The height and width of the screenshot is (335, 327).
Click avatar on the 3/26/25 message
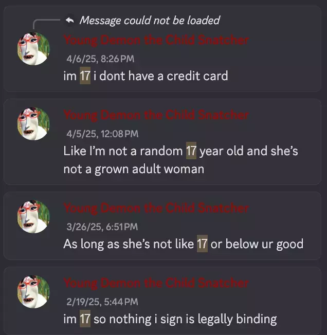click(33, 217)
